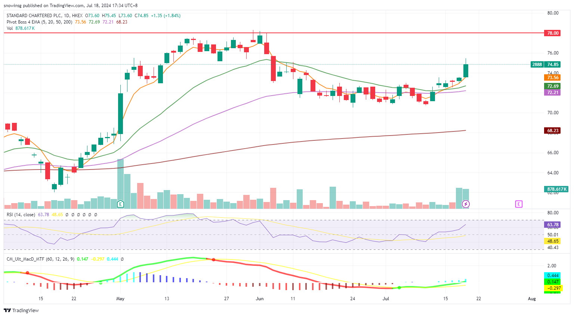
Task: Select the CM_Ult_MacD_MTF indicator legend
Action: click(40, 259)
